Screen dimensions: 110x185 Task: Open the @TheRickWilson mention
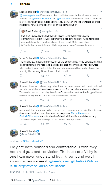click(84, 161)
